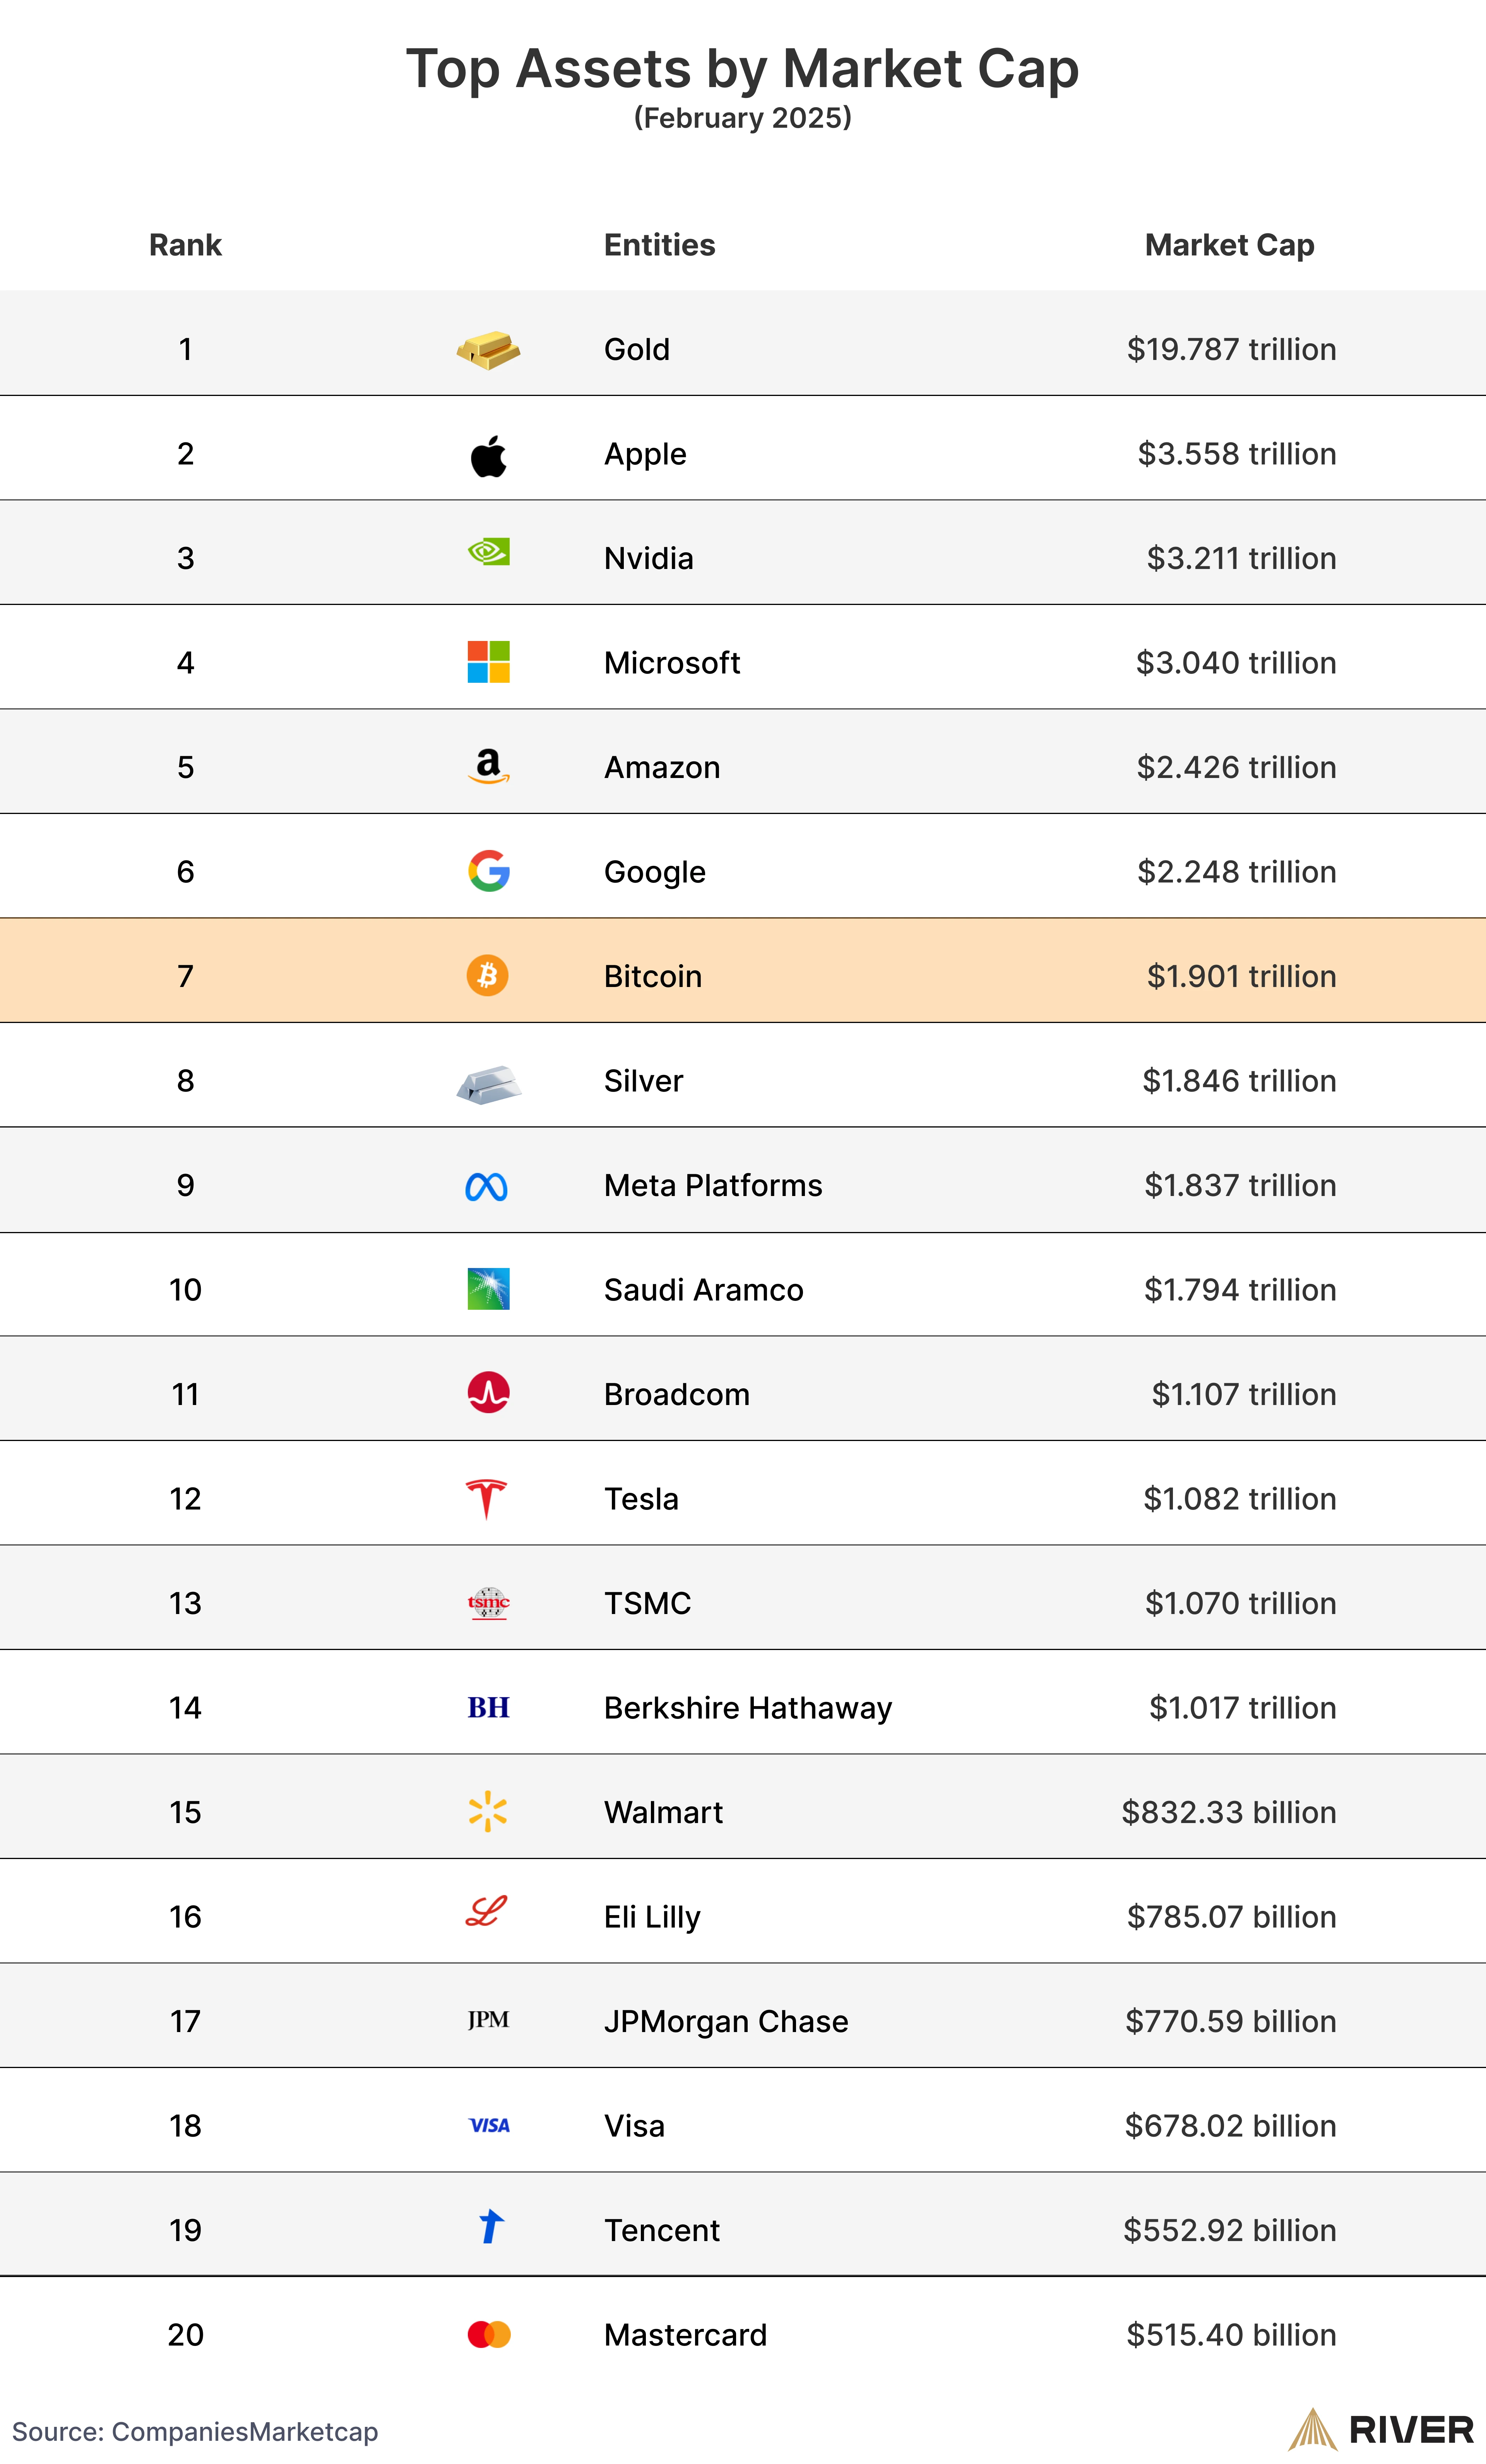1486x2464 pixels.
Task: Click the JPM logo icon
Action: click(x=489, y=2020)
